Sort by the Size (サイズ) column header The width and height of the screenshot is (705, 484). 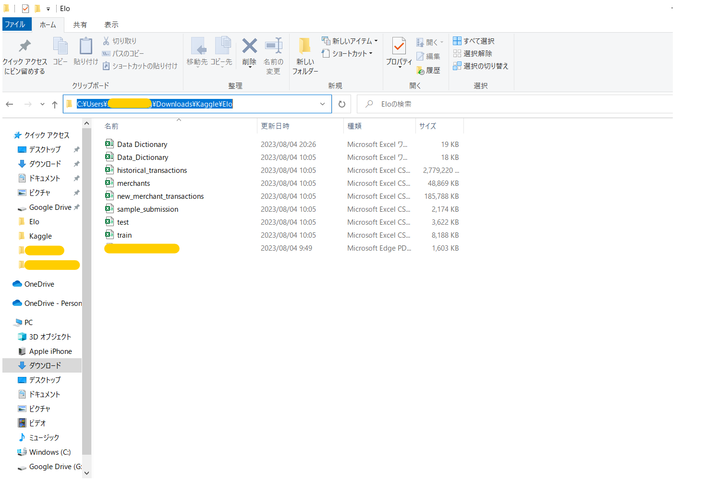coord(427,126)
